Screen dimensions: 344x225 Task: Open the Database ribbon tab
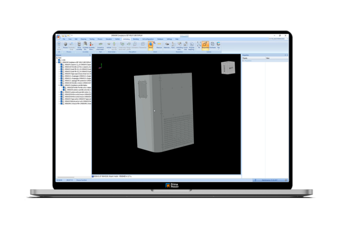click(160, 39)
